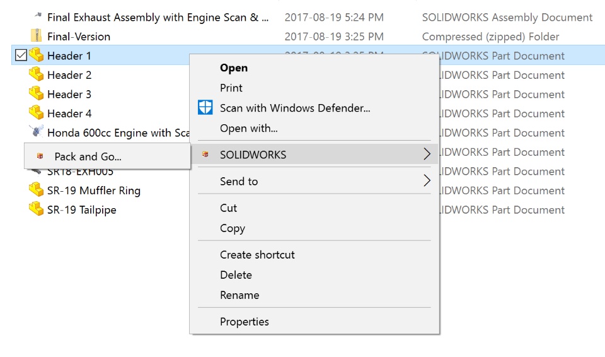Image resolution: width=605 pixels, height=357 pixels.
Task: Choose Open from the context menu
Action: point(234,68)
